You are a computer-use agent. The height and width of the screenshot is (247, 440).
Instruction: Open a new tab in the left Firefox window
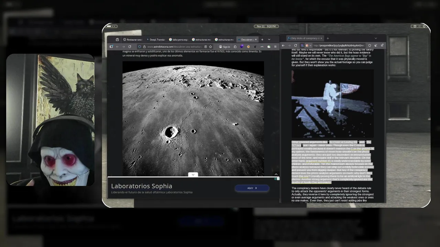tap(262, 39)
